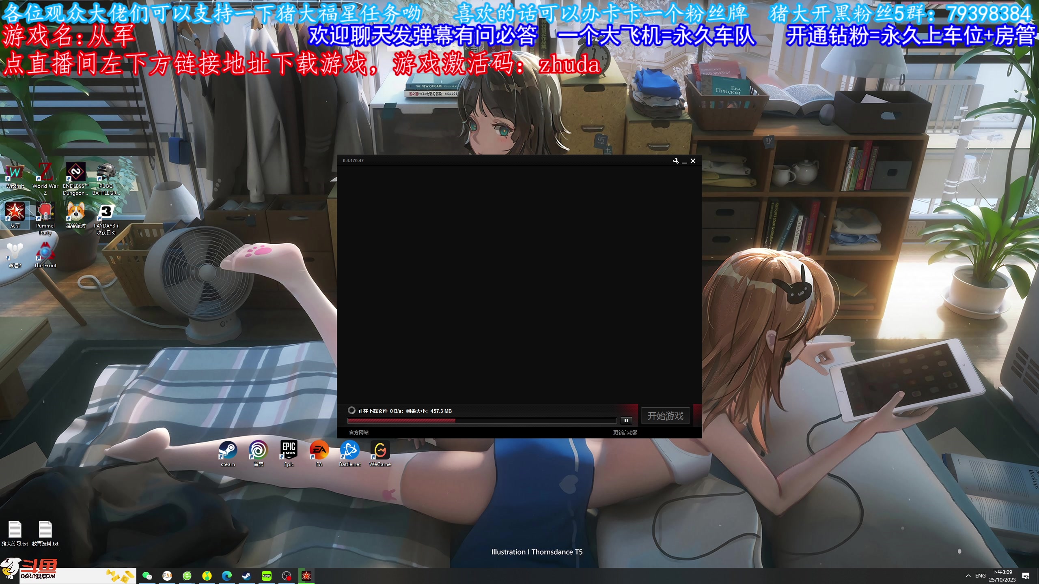The height and width of the screenshot is (584, 1039).
Task: Select the 猛兽派对 corgi desktop shortcut
Action: (x=75, y=215)
